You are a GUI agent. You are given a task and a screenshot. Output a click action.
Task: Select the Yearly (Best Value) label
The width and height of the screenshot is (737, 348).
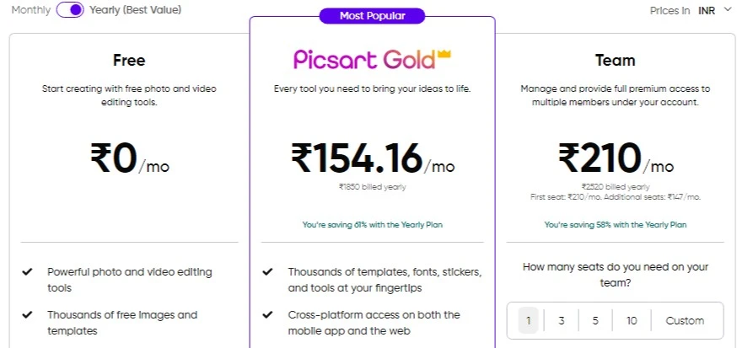coord(136,10)
